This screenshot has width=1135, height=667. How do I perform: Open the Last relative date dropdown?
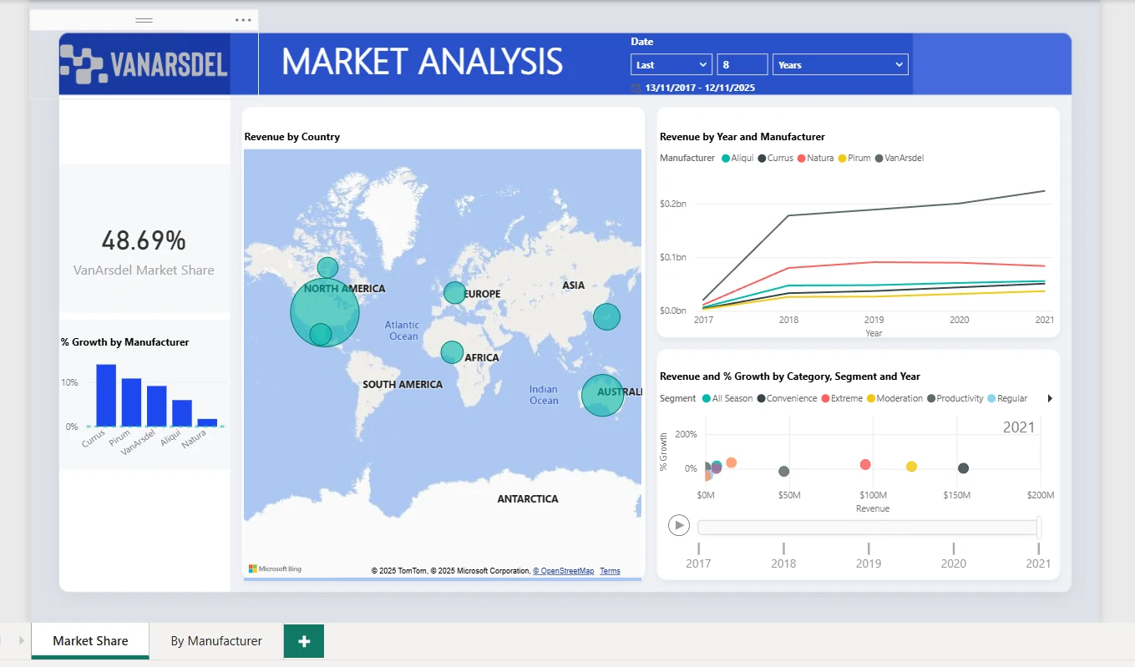coord(671,64)
